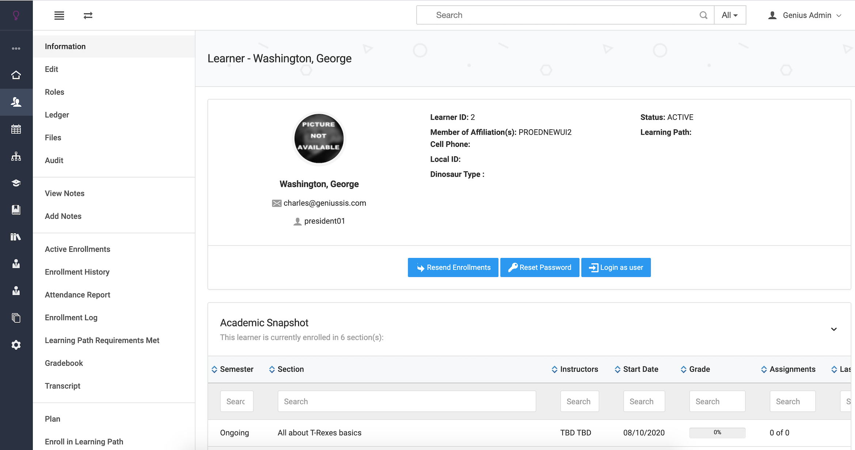Open the All search filter dropdown
This screenshot has width=855, height=450.
[x=730, y=15]
